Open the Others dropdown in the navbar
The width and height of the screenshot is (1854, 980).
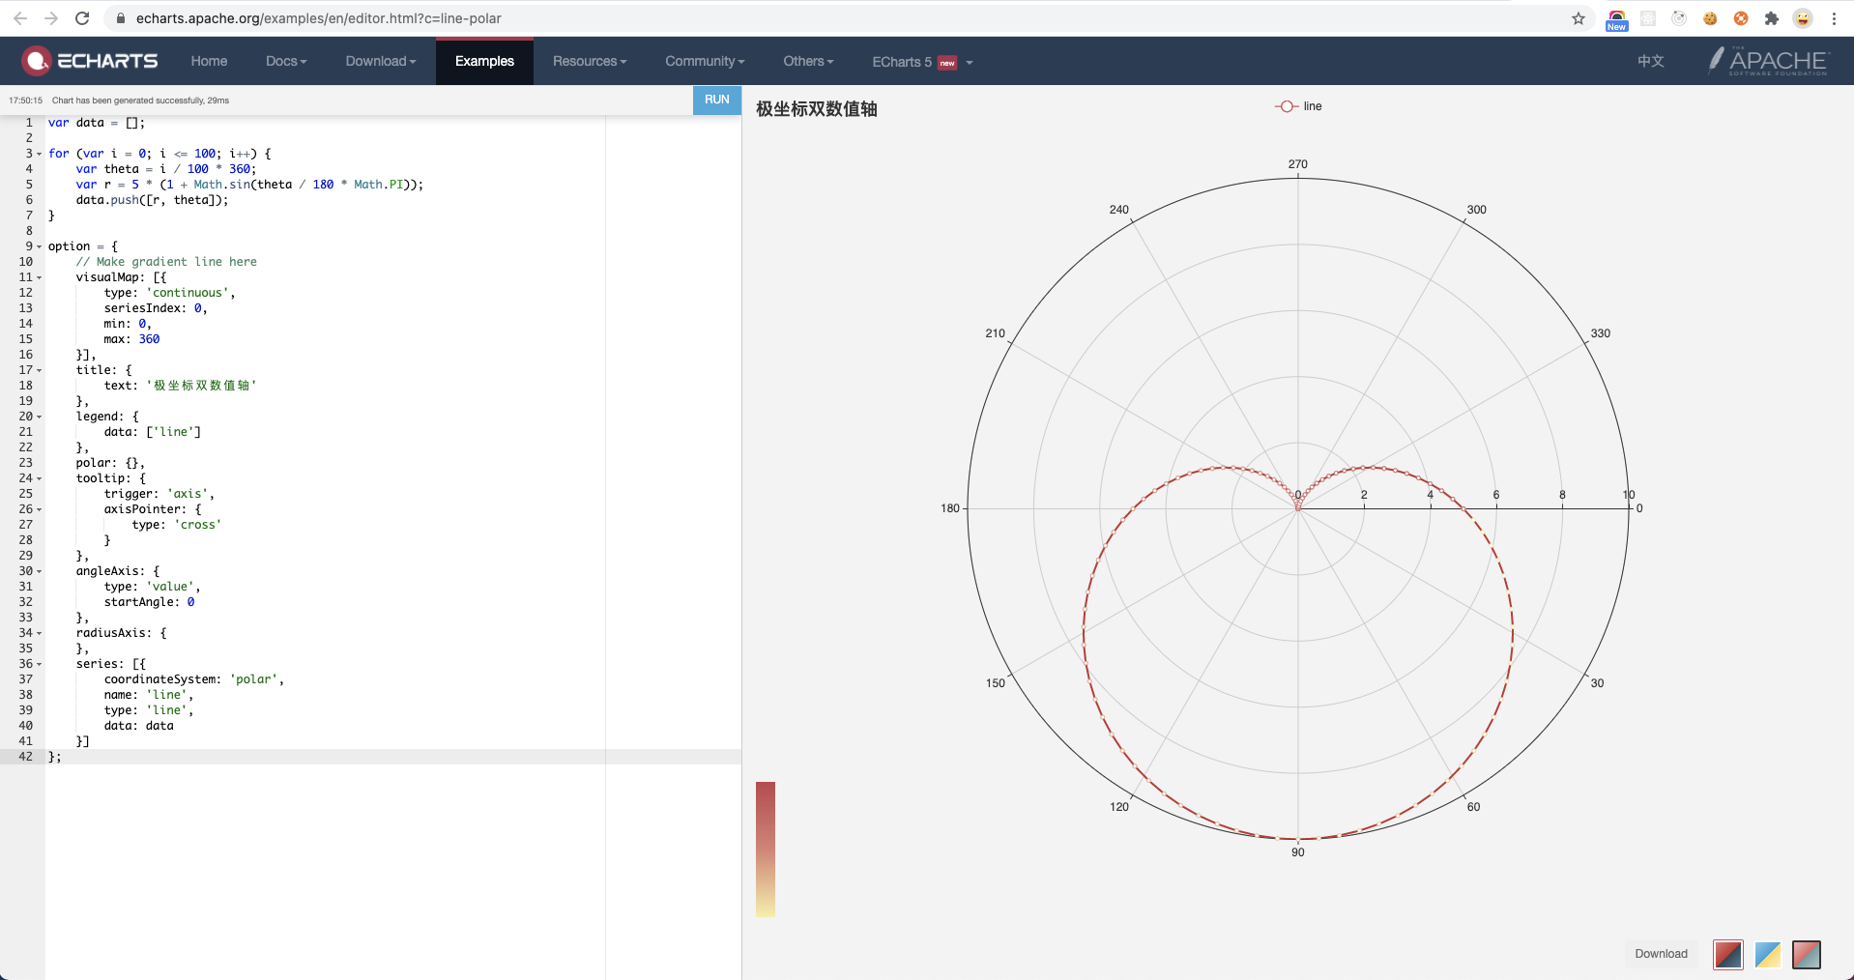click(x=807, y=60)
